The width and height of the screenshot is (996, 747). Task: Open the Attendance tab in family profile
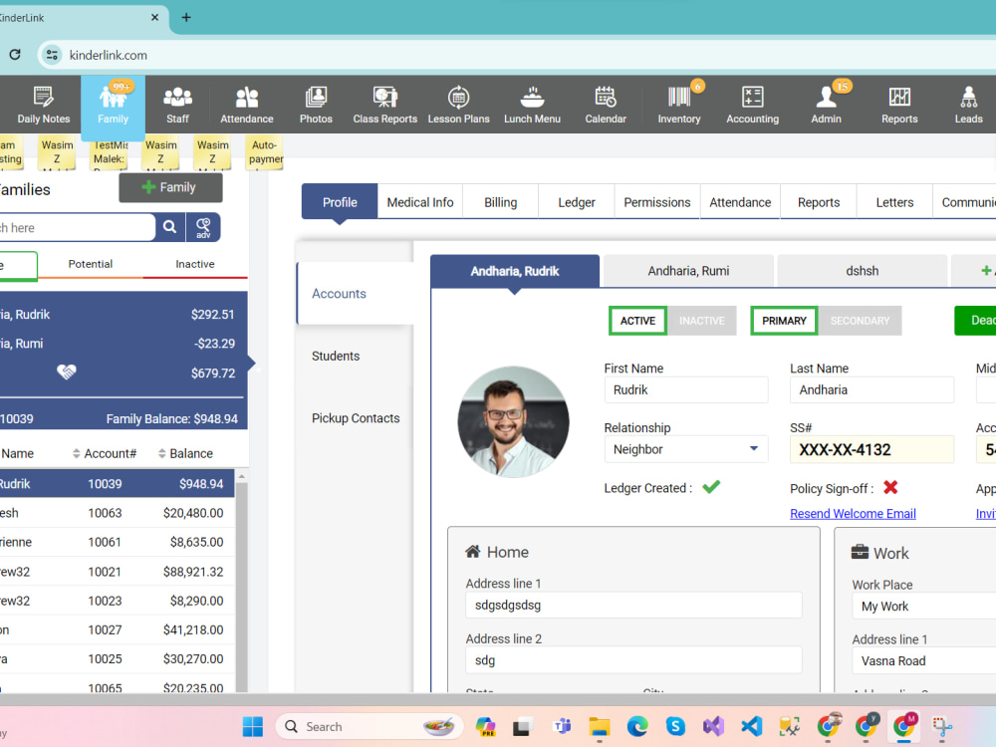pyautogui.click(x=740, y=202)
